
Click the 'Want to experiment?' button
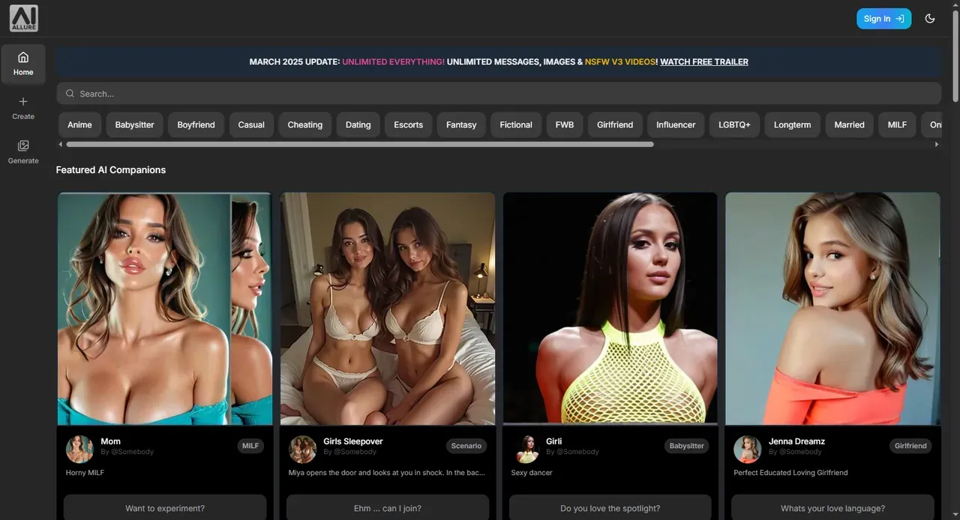(x=165, y=508)
